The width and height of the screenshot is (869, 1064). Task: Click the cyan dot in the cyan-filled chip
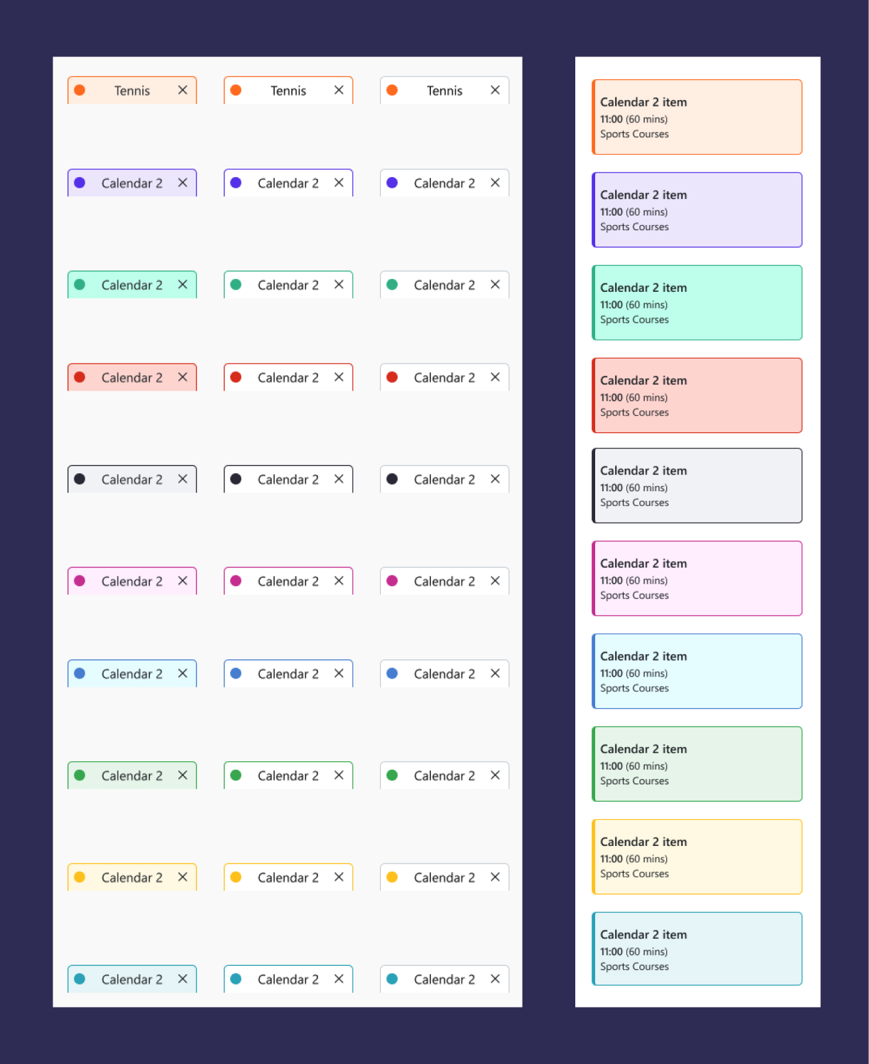(x=80, y=979)
